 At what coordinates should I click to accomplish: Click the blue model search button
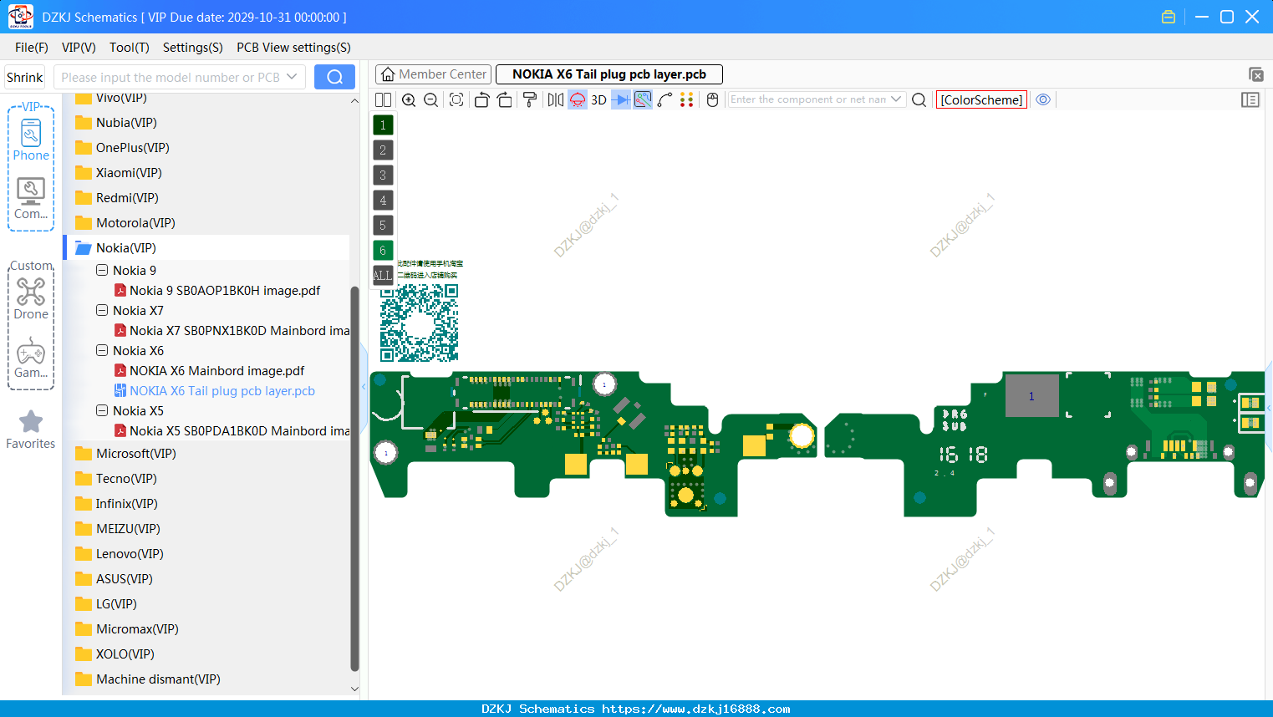334,77
